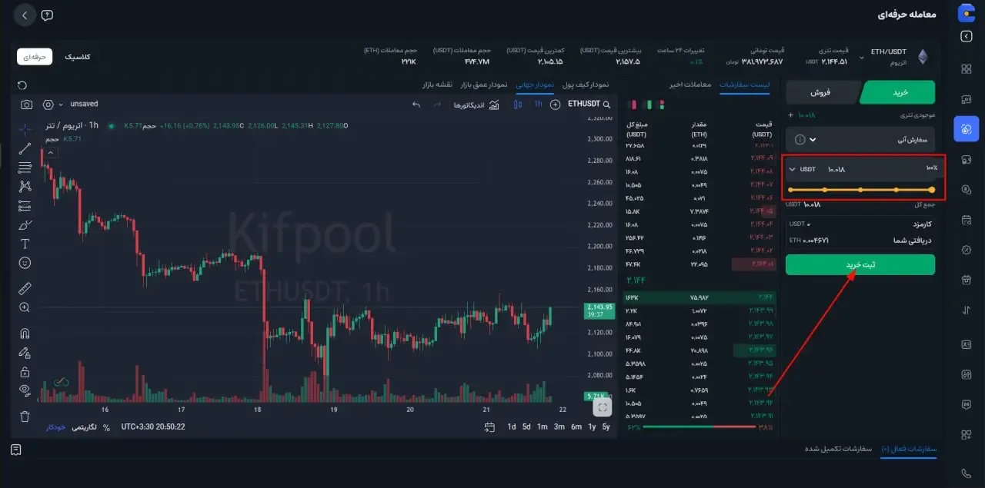Click the amount slider 100% handle

[x=932, y=189]
